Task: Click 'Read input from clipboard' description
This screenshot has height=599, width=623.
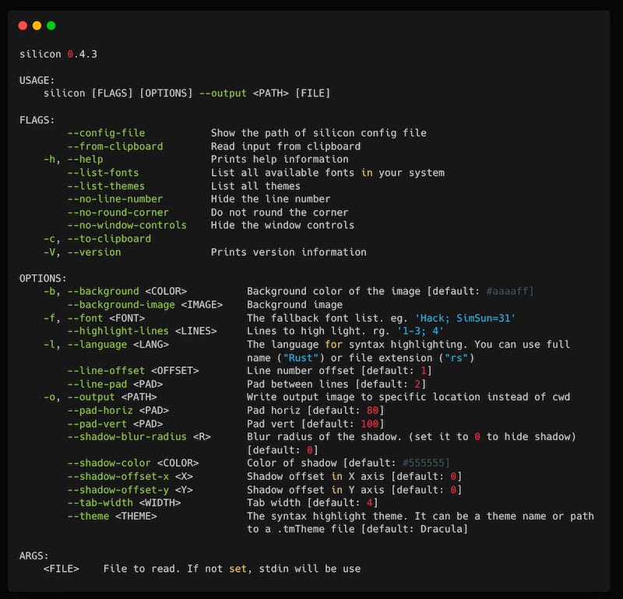Action: coord(286,146)
